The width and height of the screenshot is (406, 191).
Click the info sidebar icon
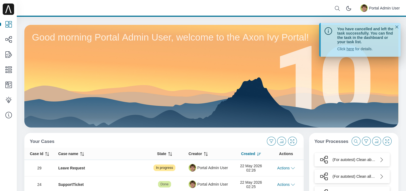[x=9, y=115]
